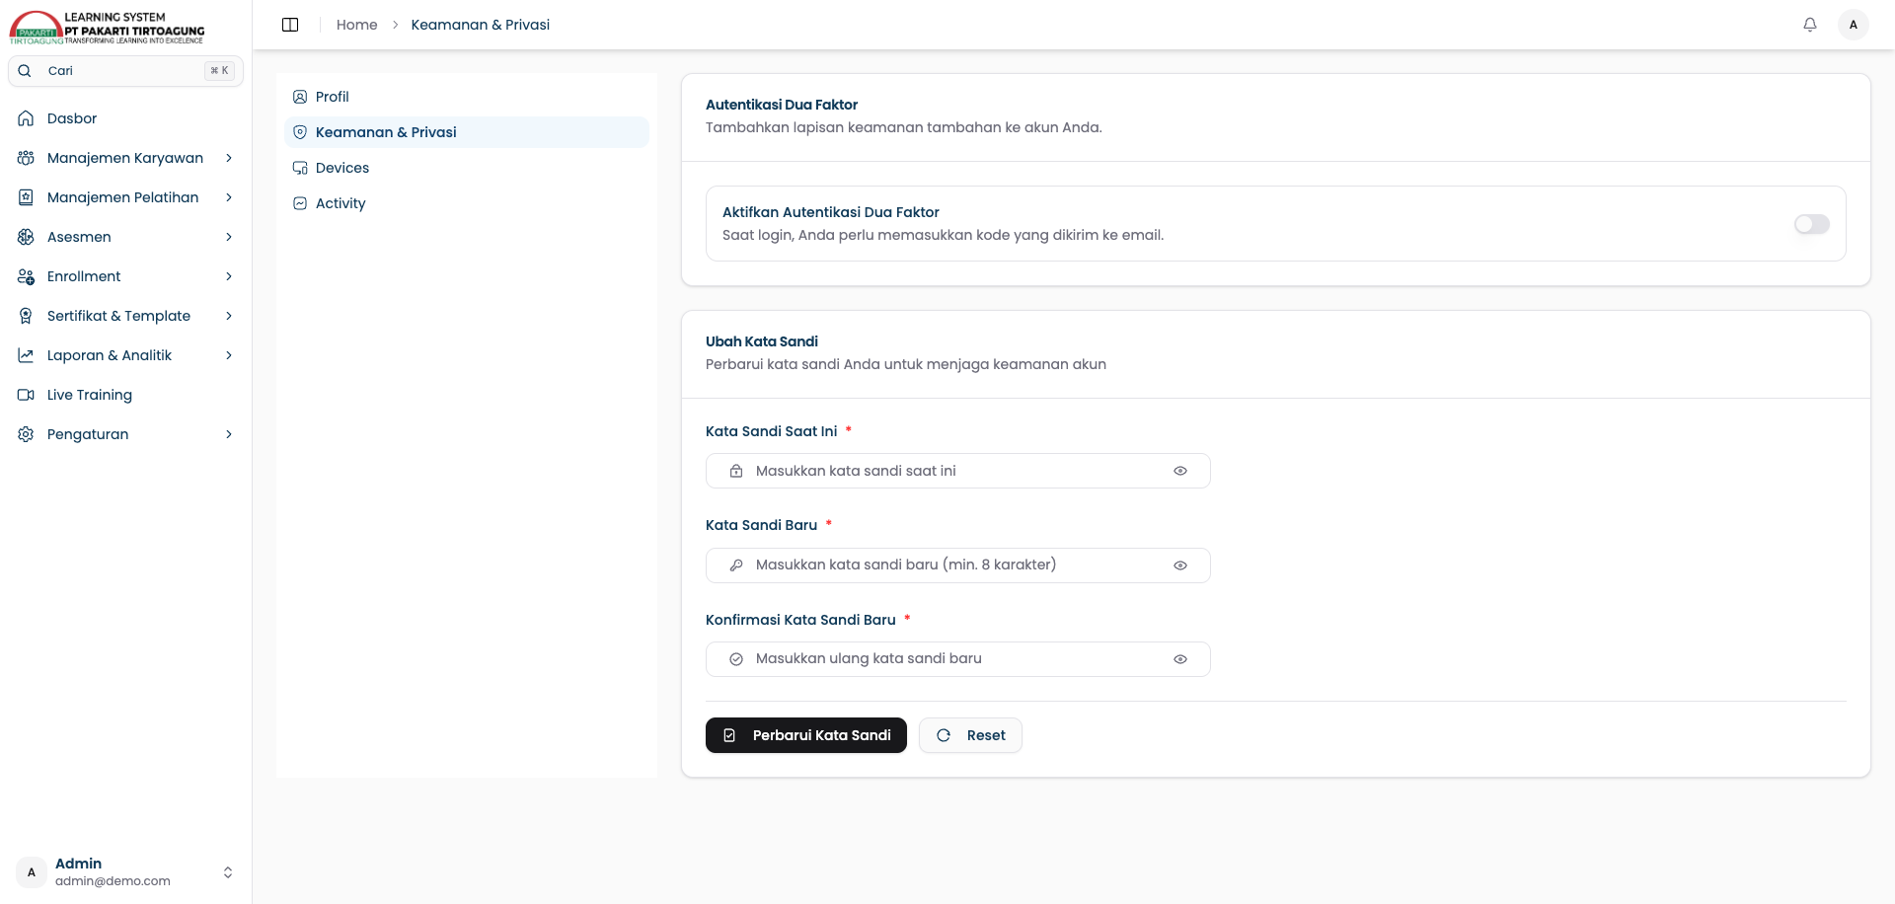The height and width of the screenshot is (904, 1895).
Task: Switch to the Devices section
Action: 467,168
